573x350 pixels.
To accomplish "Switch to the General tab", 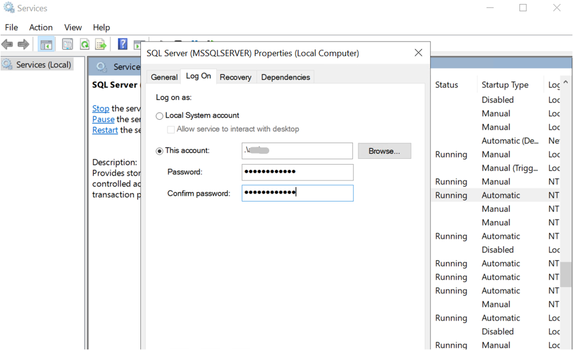I will 164,77.
